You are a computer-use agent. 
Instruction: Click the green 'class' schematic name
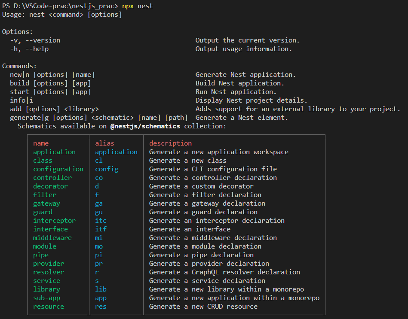coord(43,161)
